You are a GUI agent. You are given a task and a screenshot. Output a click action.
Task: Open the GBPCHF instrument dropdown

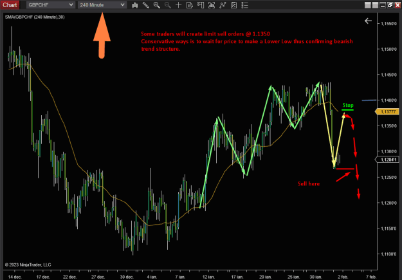coord(51,5)
